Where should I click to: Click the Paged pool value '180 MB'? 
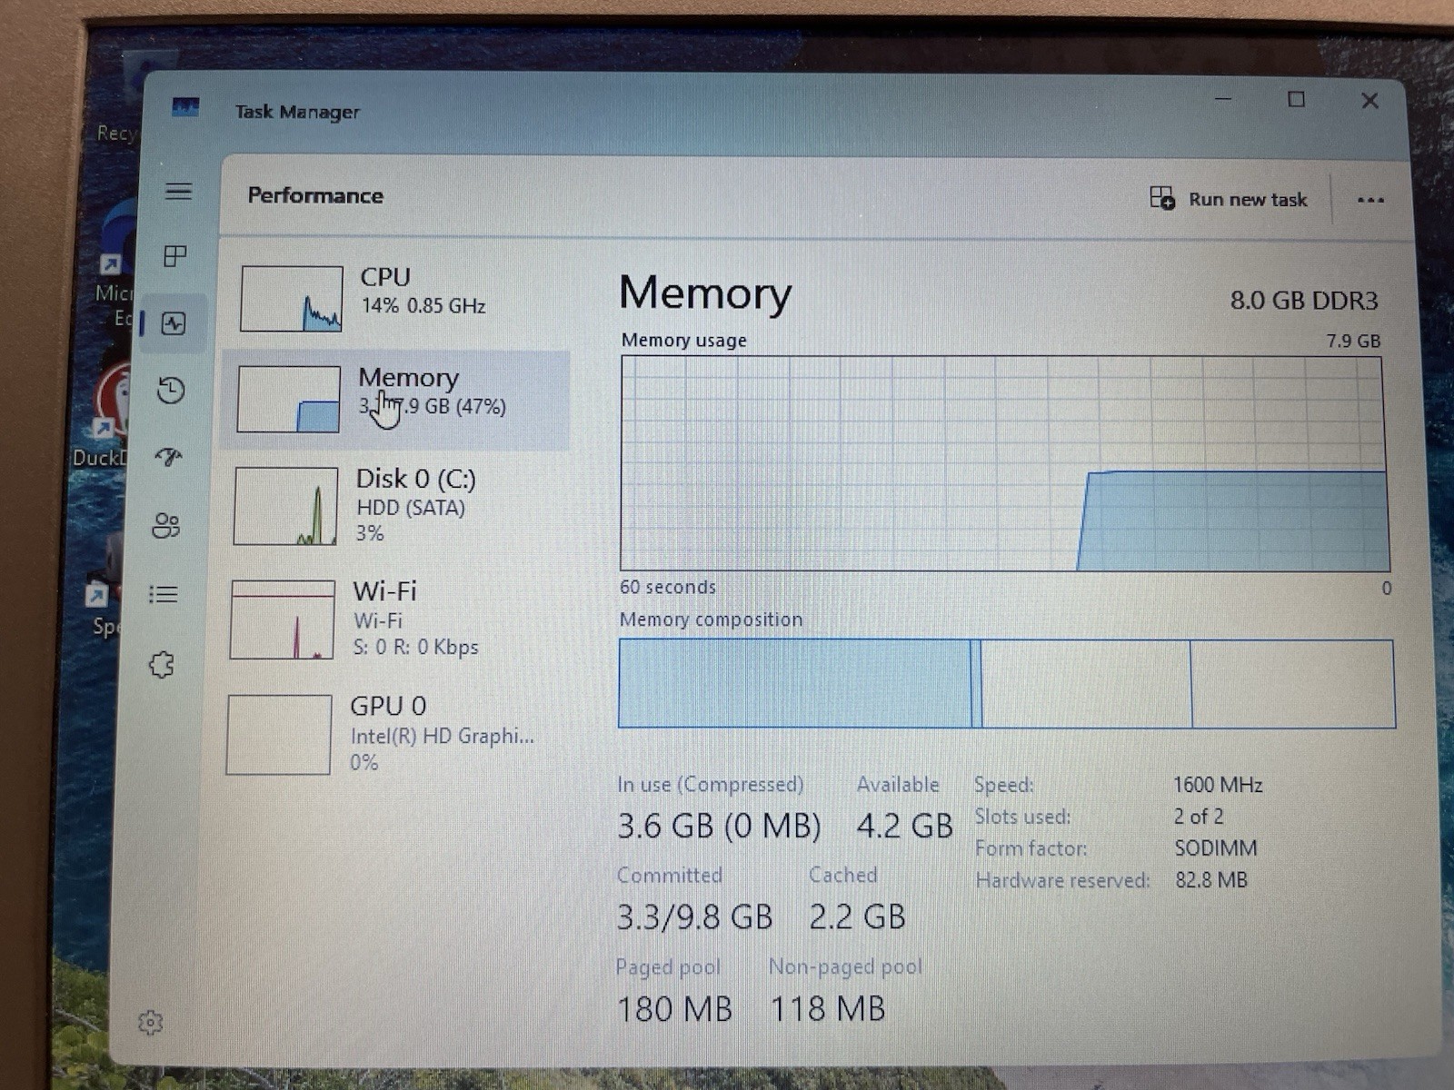674,1009
